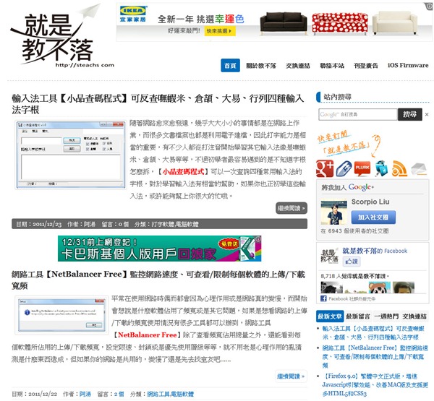Click 繼續閱讀 under the NetBalancer article
Image resolution: width=434 pixels, height=401 pixels.
click(291, 376)
